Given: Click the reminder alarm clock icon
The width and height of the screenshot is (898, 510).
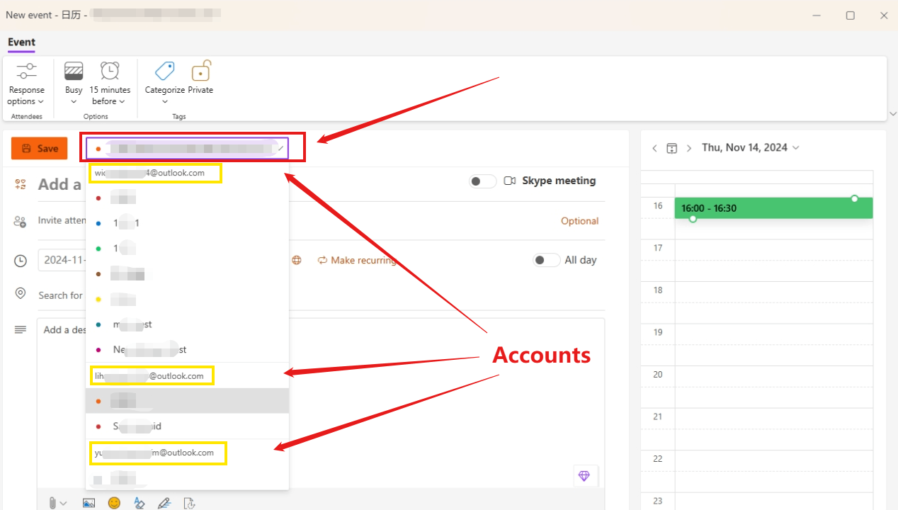Looking at the screenshot, I should click(110, 71).
